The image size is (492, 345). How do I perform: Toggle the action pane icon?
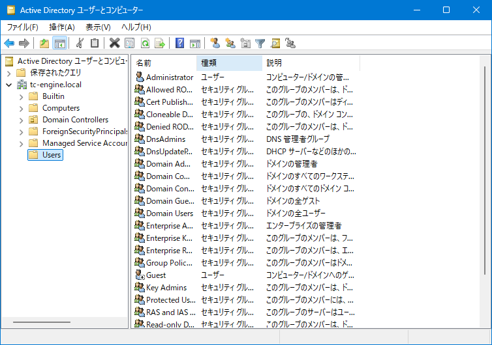(x=195, y=43)
